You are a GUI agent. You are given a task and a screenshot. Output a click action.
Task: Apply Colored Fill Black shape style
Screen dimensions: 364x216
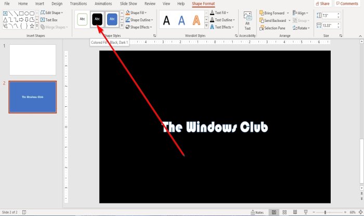coord(97,19)
